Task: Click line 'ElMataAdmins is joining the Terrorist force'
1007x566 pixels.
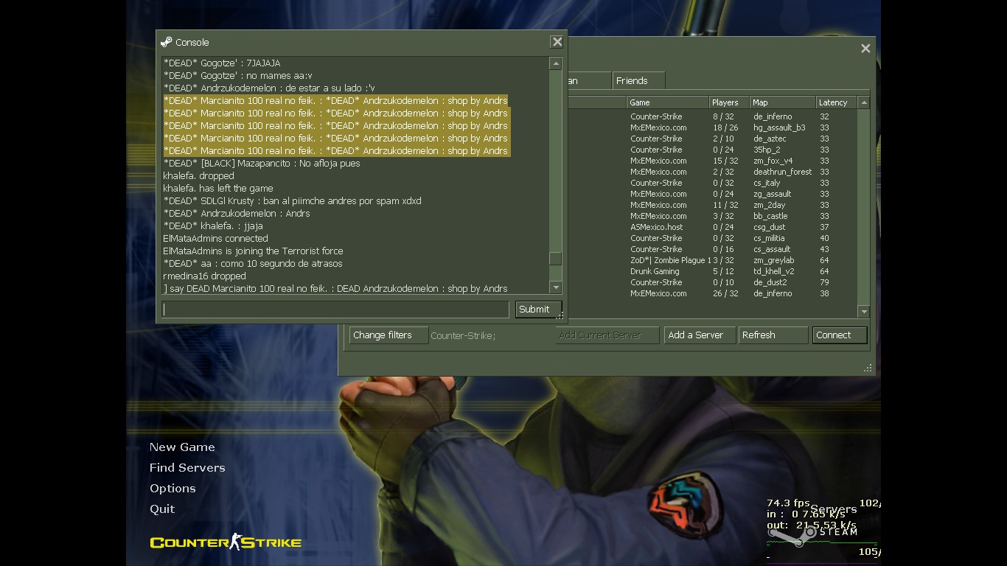Action: coord(253,251)
